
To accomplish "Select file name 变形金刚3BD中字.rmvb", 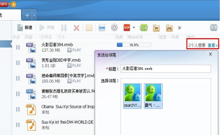I will click(61, 60).
